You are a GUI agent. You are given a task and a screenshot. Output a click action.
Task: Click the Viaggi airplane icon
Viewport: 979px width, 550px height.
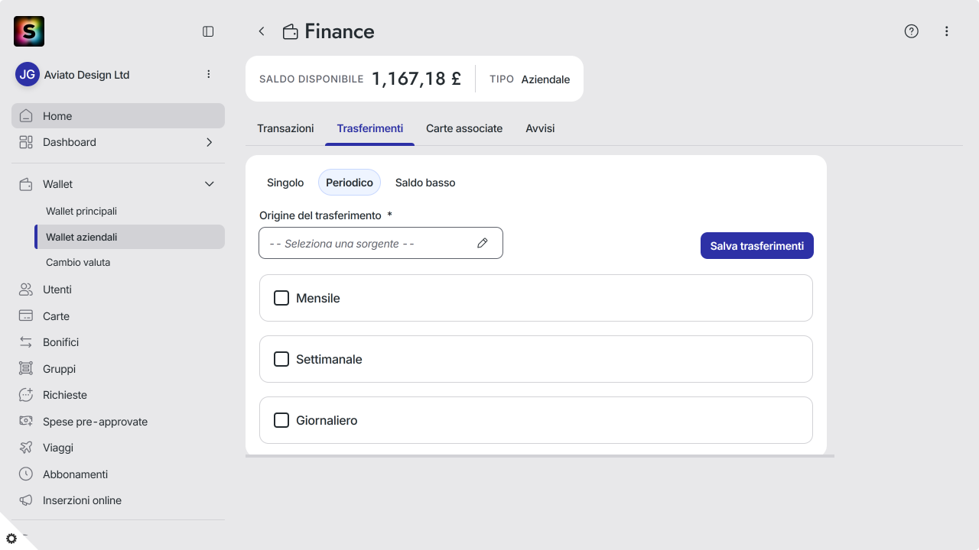26,448
